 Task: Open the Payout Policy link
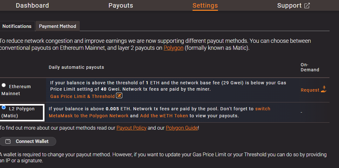tap(132, 128)
